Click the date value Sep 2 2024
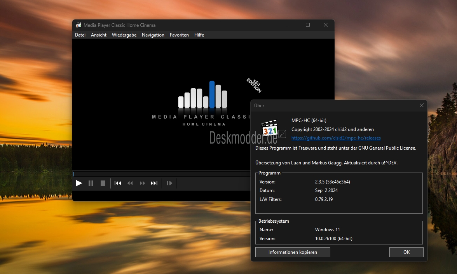The image size is (457, 274). (326, 190)
